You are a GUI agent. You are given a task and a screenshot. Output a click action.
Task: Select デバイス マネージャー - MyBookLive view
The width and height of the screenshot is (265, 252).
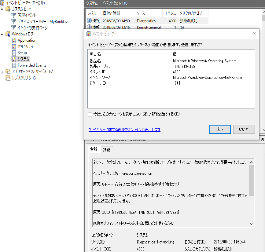[x=44, y=21]
